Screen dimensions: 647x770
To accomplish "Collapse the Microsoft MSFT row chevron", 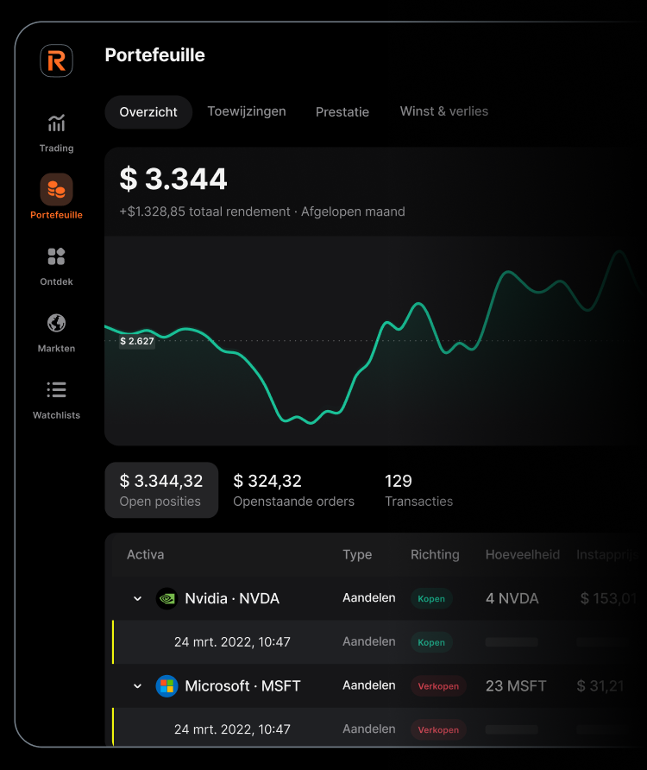I will point(137,686).
